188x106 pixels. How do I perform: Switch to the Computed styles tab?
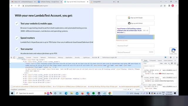click(152, 60)
